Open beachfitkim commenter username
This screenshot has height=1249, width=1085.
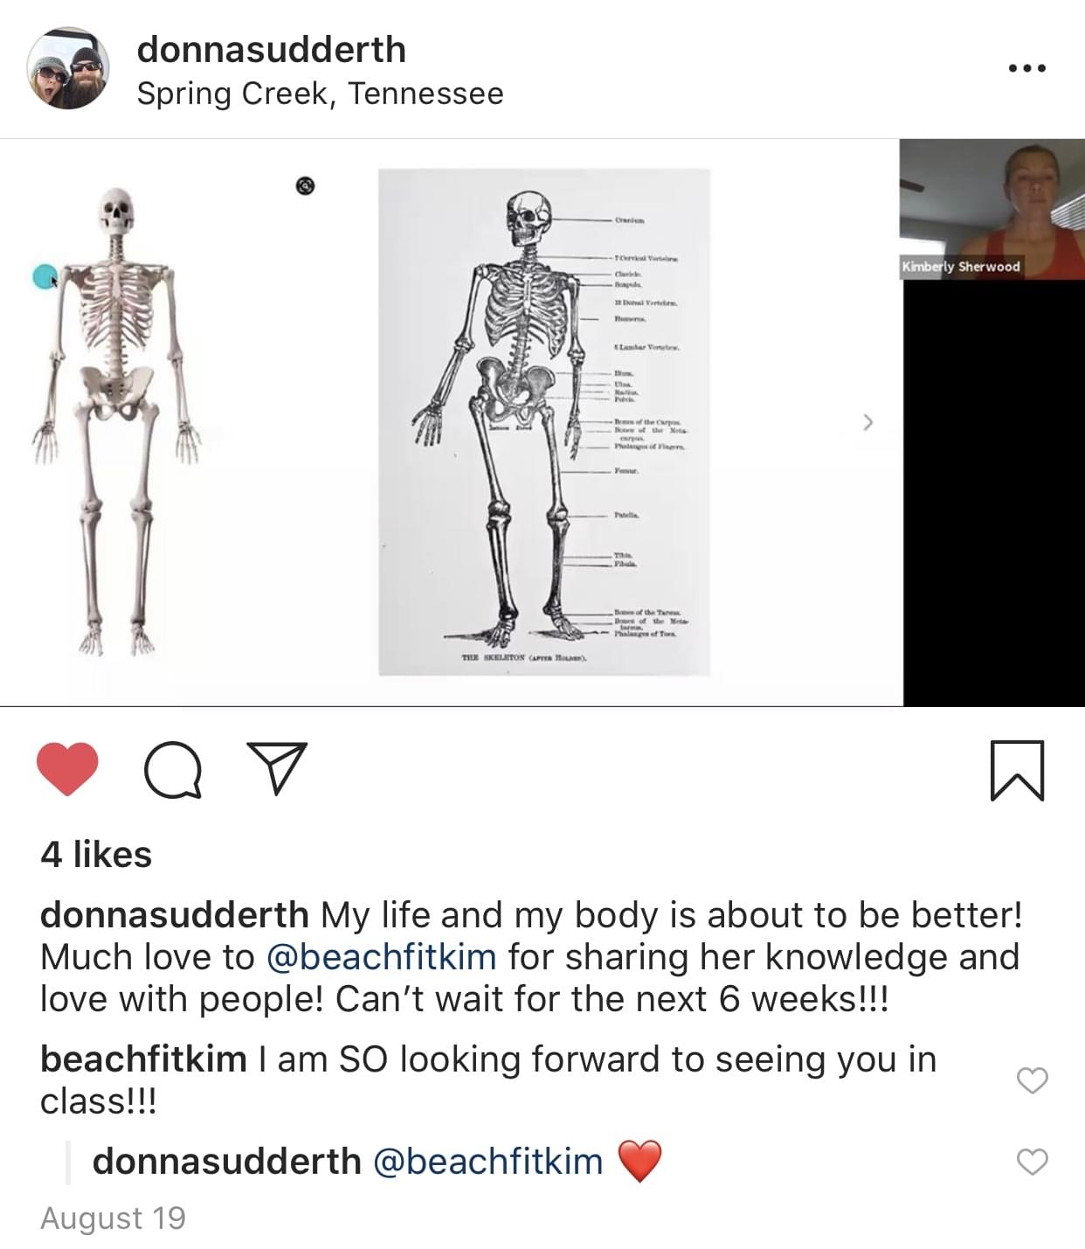(x=143, y=1059)
